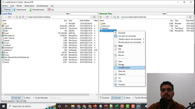Select config.txt in local files
The height and width of the screenshot is (109, 195).
(7, 45)
